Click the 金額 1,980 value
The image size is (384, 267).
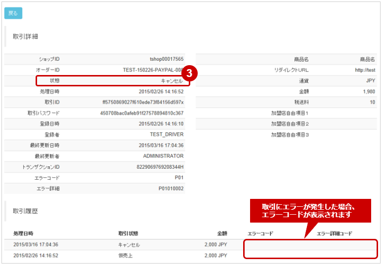[369, 91]
